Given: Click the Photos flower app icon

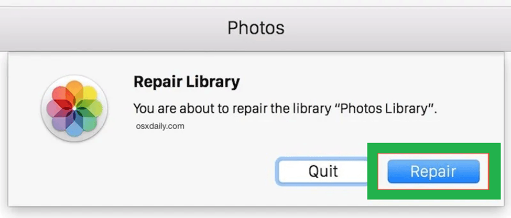Looking at the screenshot, I should tap(74, 108).
